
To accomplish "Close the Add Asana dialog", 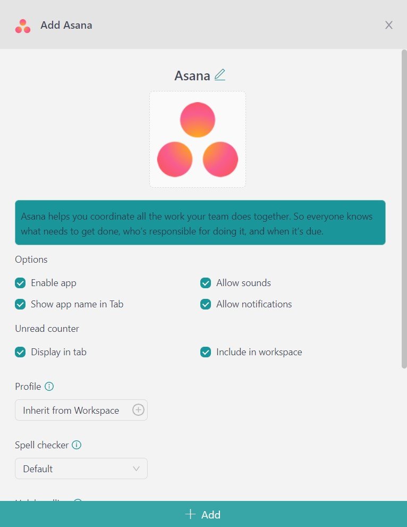I will [388, 25].
